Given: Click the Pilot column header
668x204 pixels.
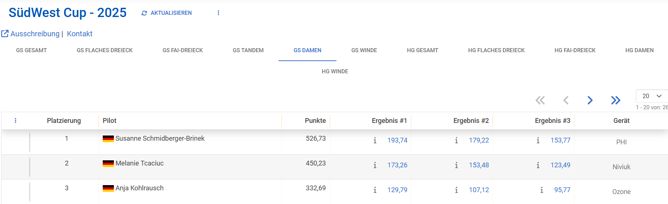Looking at the screenshot, I should [110, 121].
